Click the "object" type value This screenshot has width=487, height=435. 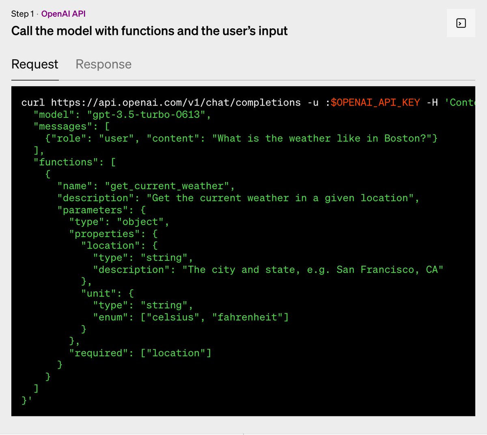pos(140,222)
